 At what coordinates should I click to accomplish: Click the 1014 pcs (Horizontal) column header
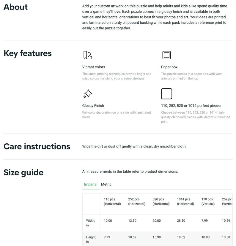pos(185,201)
